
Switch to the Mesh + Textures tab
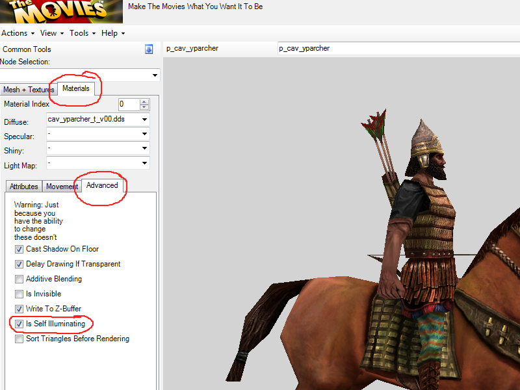point(29,90)
